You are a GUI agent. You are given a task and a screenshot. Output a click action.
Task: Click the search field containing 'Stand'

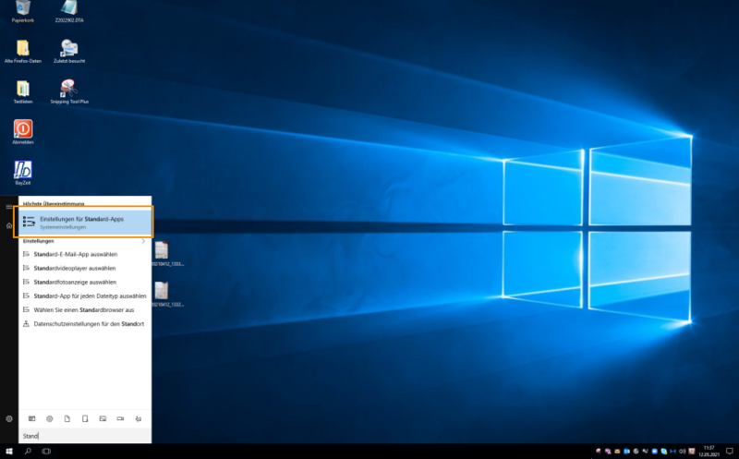pos(83,435)
